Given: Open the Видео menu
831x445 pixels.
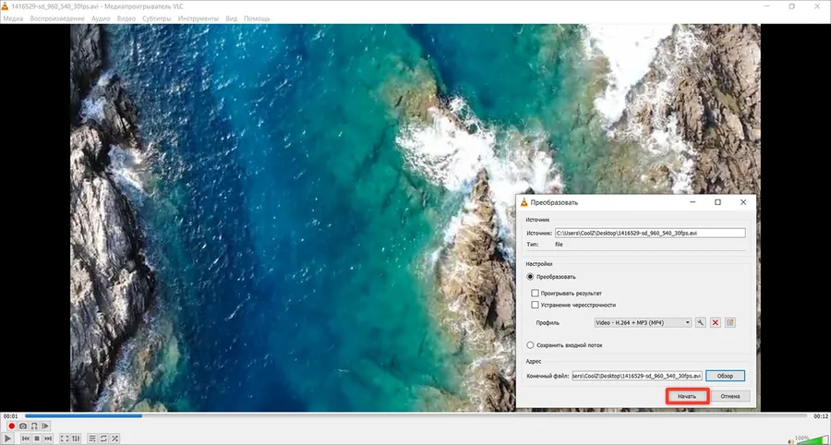Looking at the screenshot, I should (x=126, y=18).
